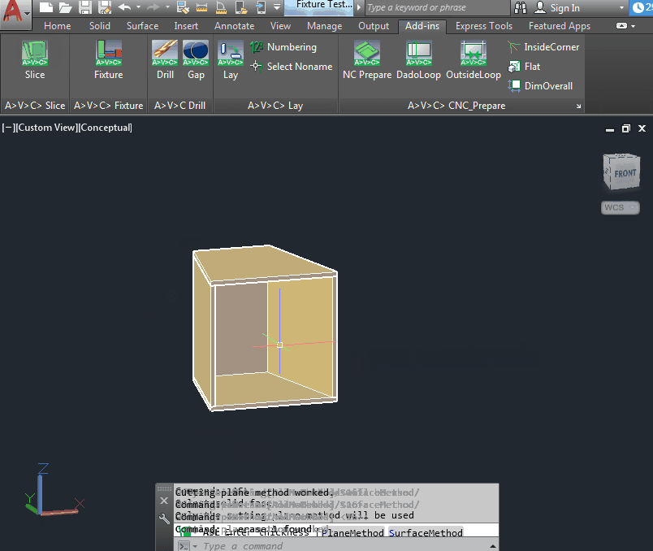Click the Save As icon
This screenshot has height=551, width=653.
(105, 7)
